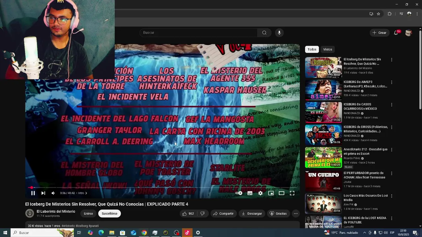Image resolution: width=422 pixels, height=237 pixels.
Task: Open the system tray volume icon
Action: (x=386, y=233)
